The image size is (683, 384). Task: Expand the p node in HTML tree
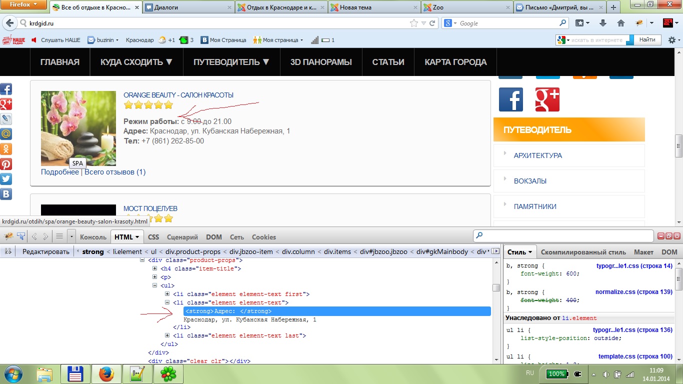point(155,277)
